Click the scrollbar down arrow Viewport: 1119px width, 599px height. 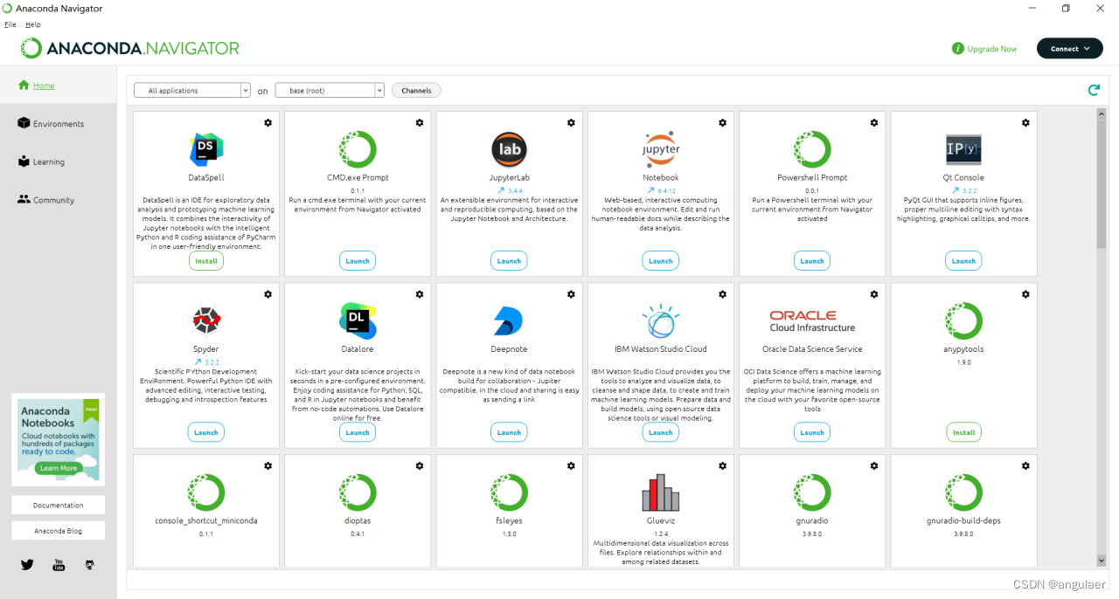coord(1101,561)
